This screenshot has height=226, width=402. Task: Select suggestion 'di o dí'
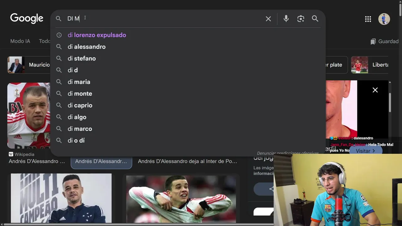pyautogui.click(x=188, y=141)
